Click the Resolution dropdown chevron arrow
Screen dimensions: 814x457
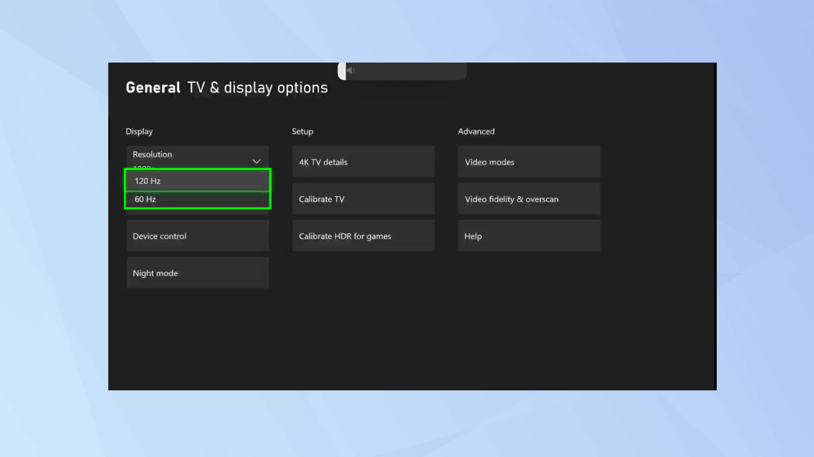256,162
